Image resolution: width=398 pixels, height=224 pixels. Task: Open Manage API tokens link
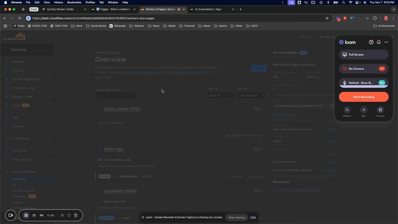coord(284,114)
